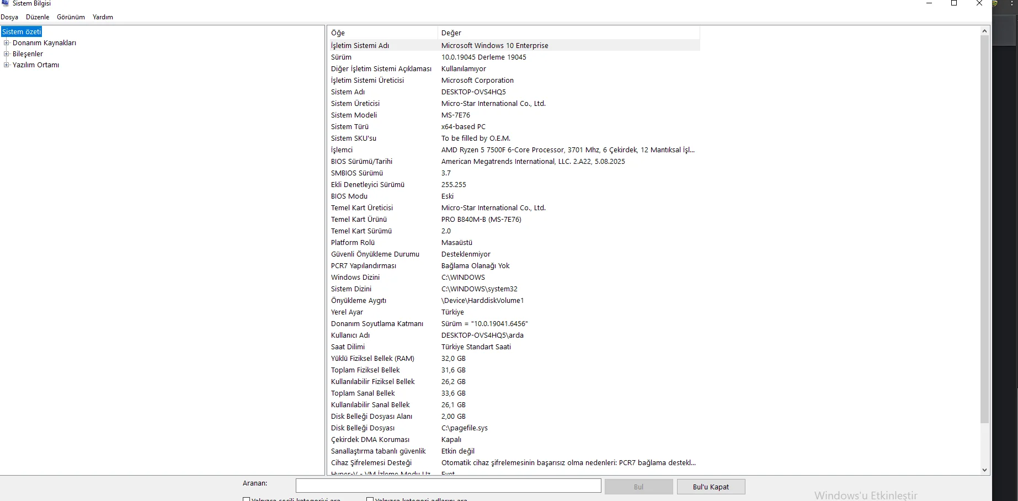Select the Çekirdek DMA Koruması row label
Image resolution: width=1018 pixels, height=501 pixels.
370,439
